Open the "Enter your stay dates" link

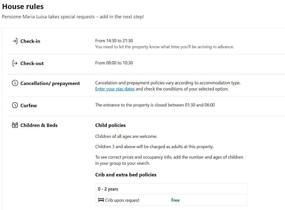click(x=115, y=89)
